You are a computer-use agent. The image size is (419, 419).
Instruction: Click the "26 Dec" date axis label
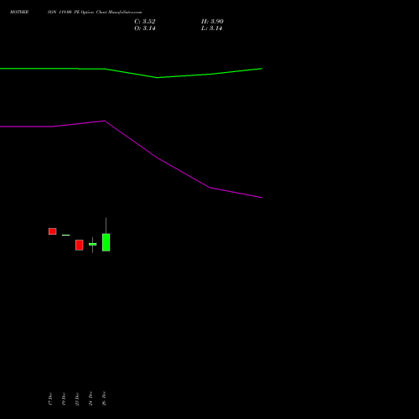(x=104, y=398)
